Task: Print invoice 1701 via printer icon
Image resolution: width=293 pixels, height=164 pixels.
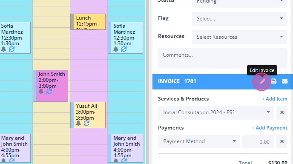Action: point(273,81)
